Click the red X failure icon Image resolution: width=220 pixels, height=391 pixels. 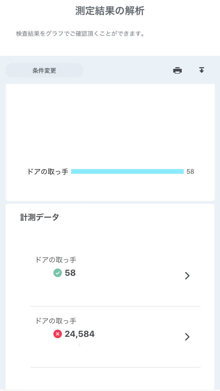click(x=58, y=334)
